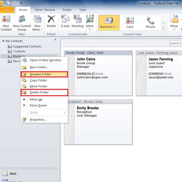182x182 pixels.
Task: Minimize the navigation pane with the arrow
Action: click(56, 39)
